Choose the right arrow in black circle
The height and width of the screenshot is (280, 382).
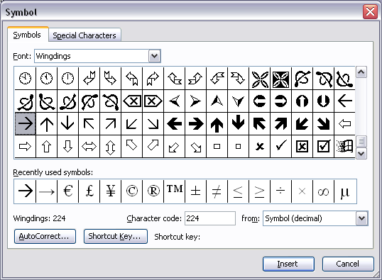[281, 101]
